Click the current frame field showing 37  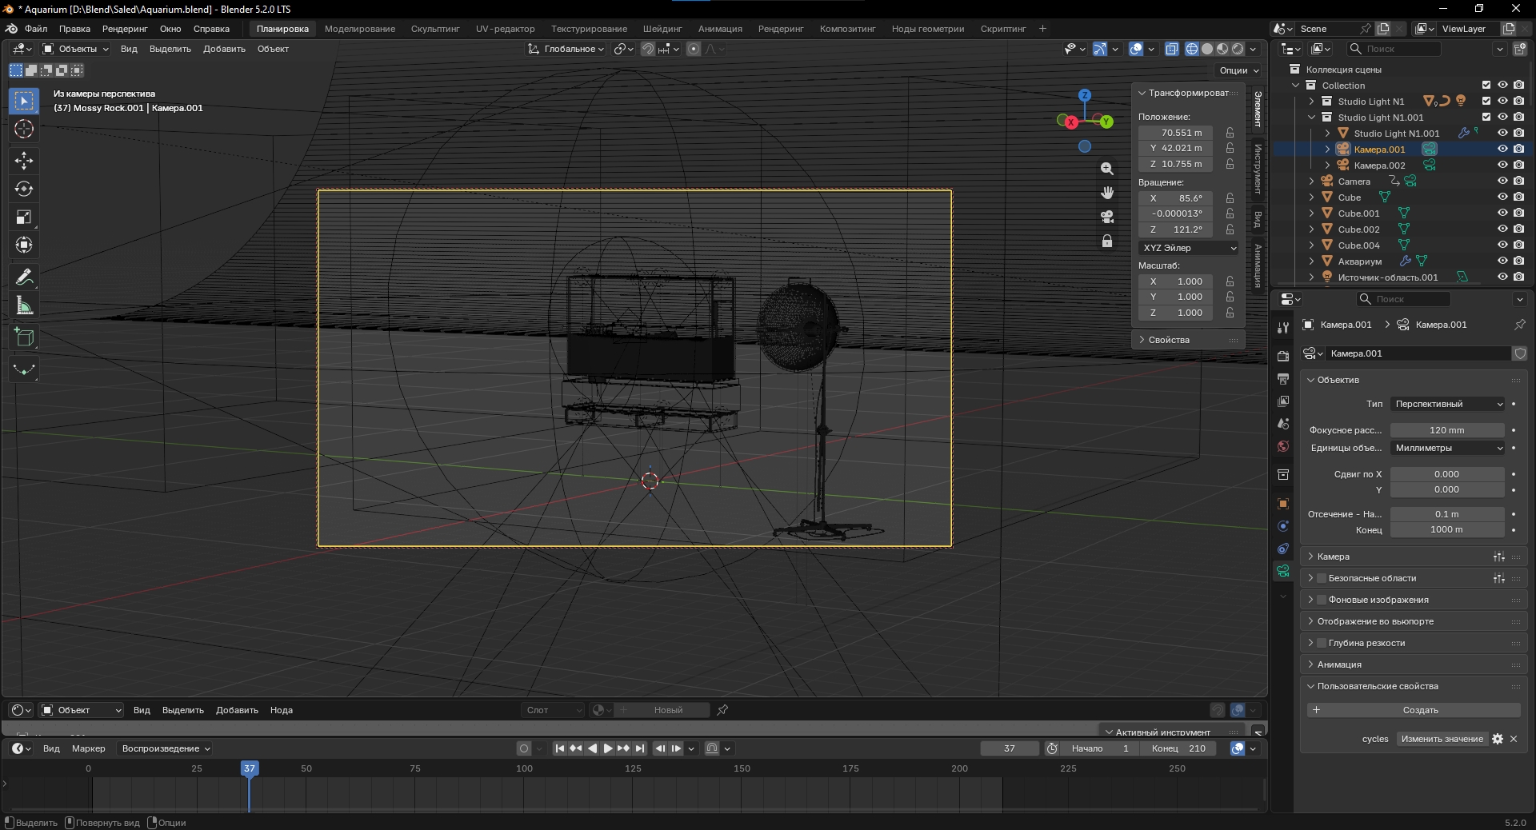pyautogui.click(x=1010, y=748)
